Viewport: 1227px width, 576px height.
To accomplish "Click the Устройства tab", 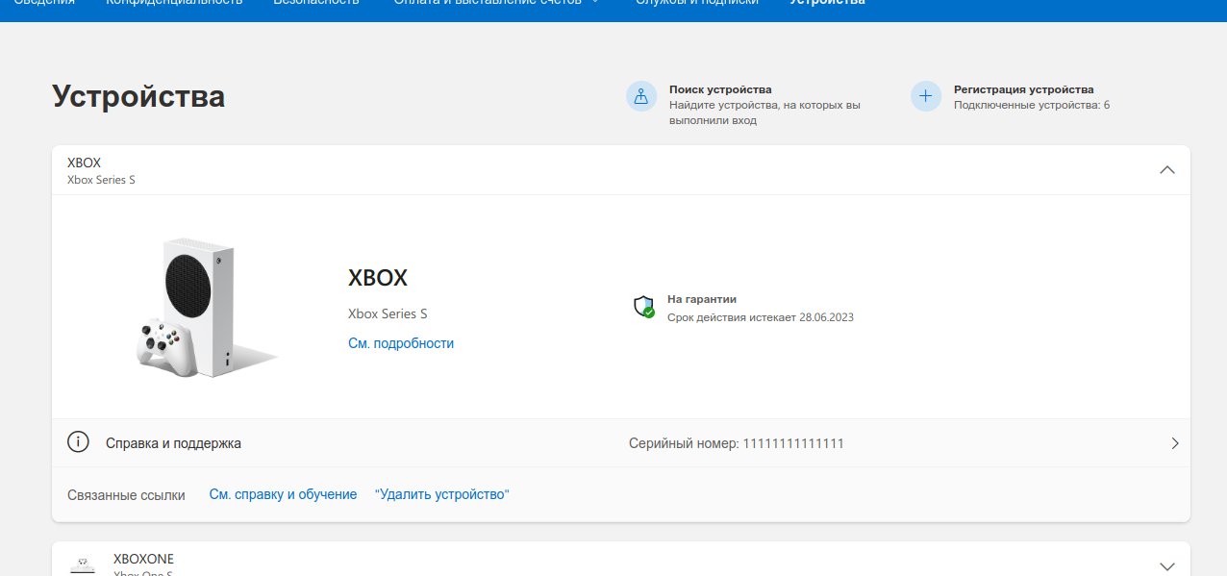I will pos(827,3).
